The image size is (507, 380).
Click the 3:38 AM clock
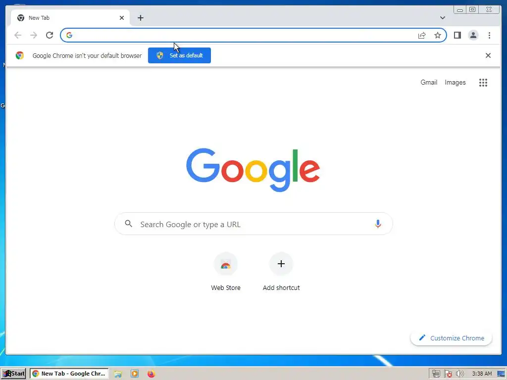pyautogui.click(x=482, y=374)
